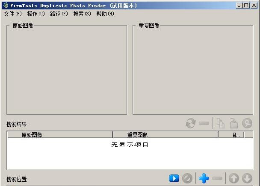Click the round grey search results icon

(x=247, y=123)
